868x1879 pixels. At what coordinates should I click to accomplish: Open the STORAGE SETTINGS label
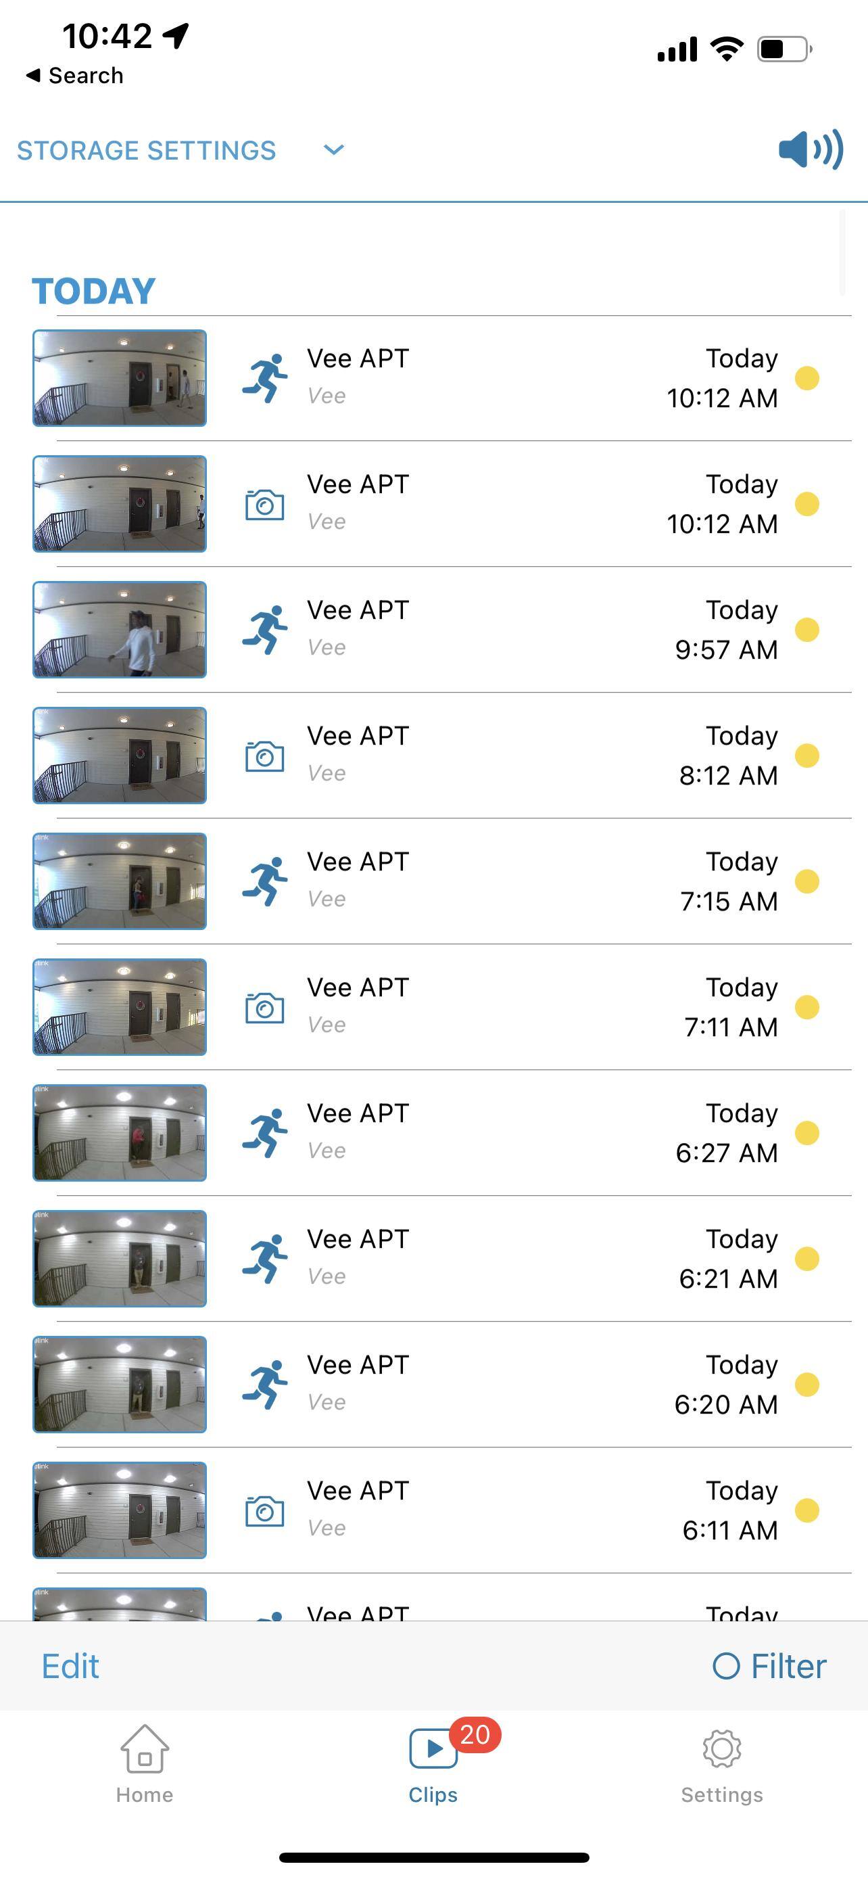[x=147, y=150]
